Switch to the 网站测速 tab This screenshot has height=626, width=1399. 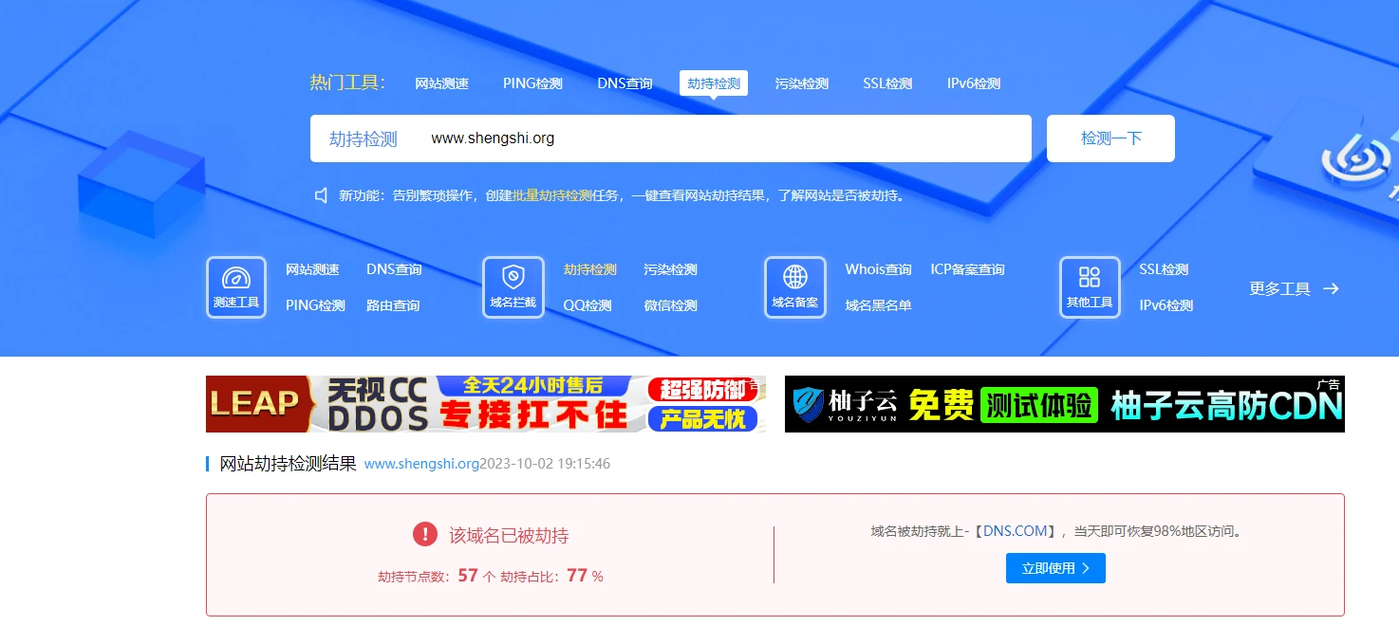441,83
